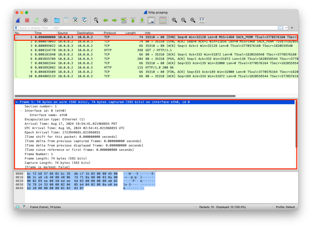Click the red stop capture icon
Viewport: 312px width, 228px height.
(27, 20)
